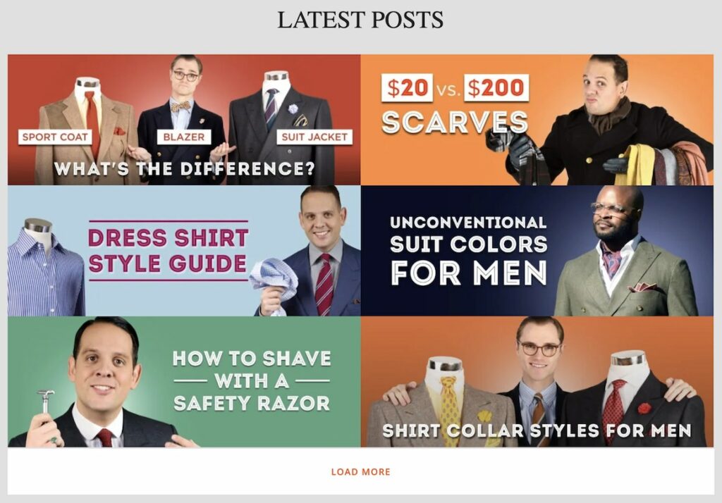722x503 pixels.
Task: Click the LATEST POSTS heading
Action: pos(360,20)
